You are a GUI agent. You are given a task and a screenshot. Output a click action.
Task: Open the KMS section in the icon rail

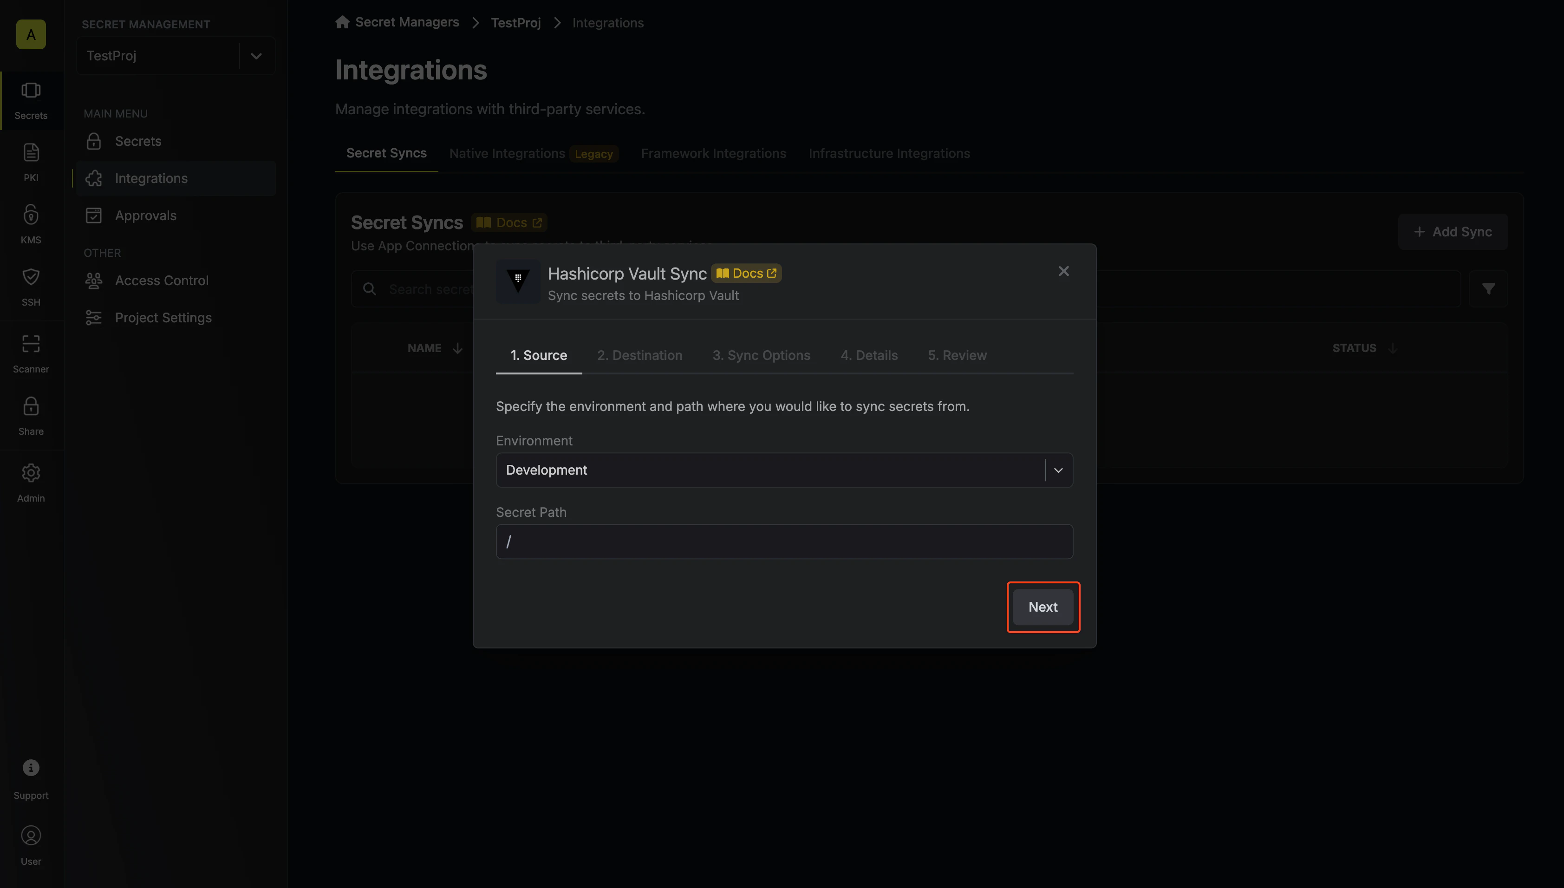(x=31, y=224)
